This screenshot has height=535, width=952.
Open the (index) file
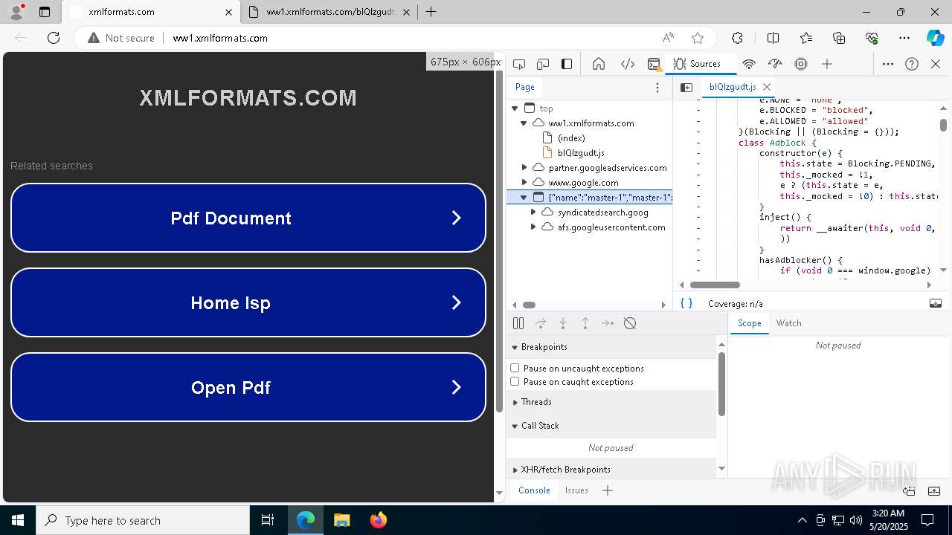tap(571, 138)
